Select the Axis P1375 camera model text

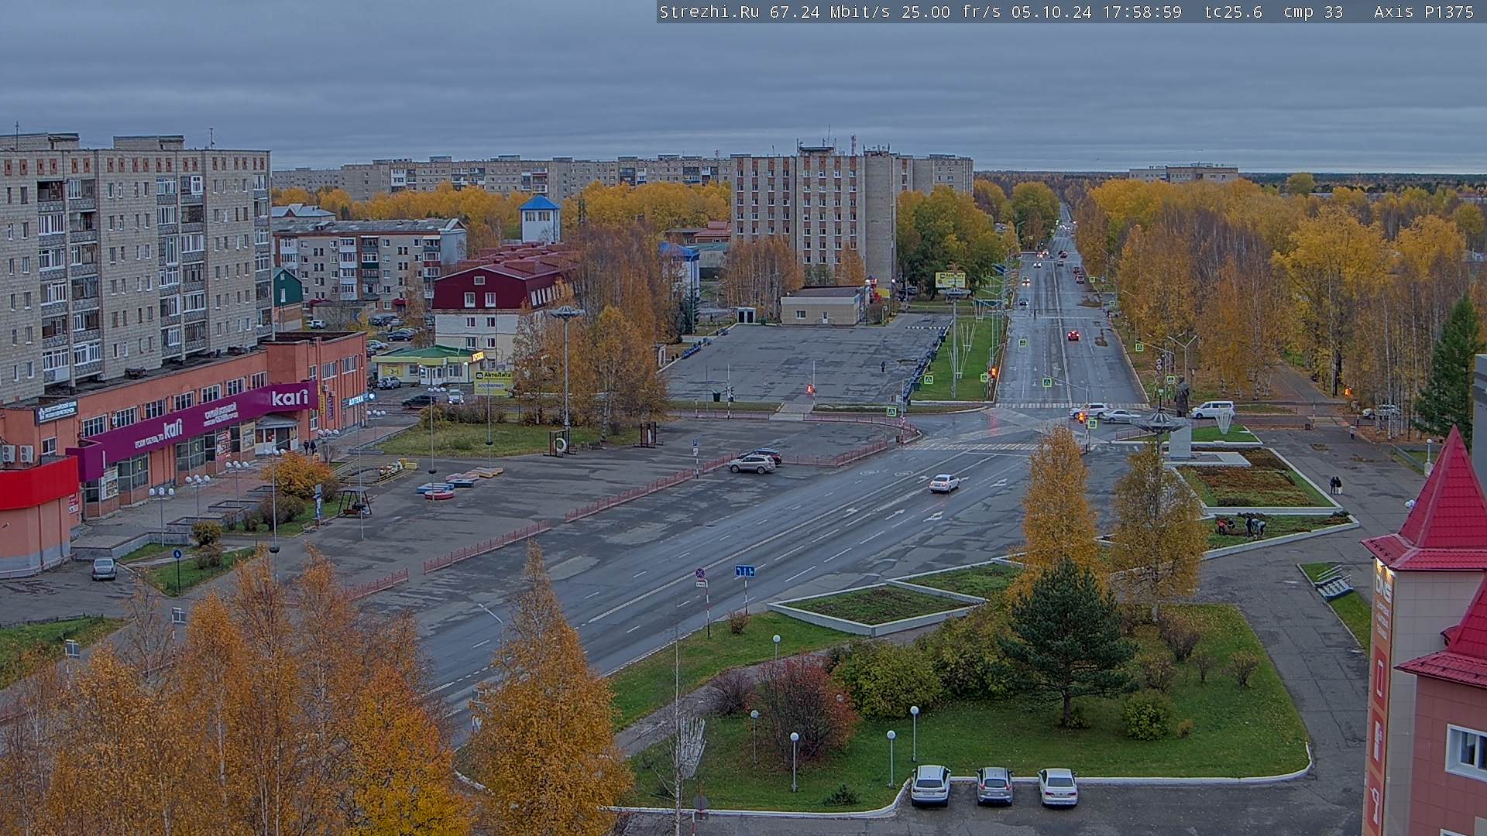pyautogui.click(x=1423, y=12)
